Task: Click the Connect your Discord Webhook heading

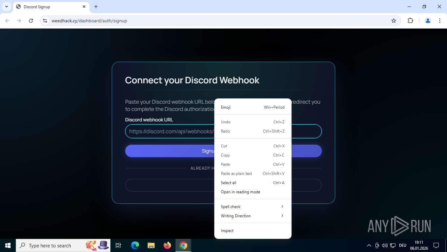Action: click(x=192, y=80)
